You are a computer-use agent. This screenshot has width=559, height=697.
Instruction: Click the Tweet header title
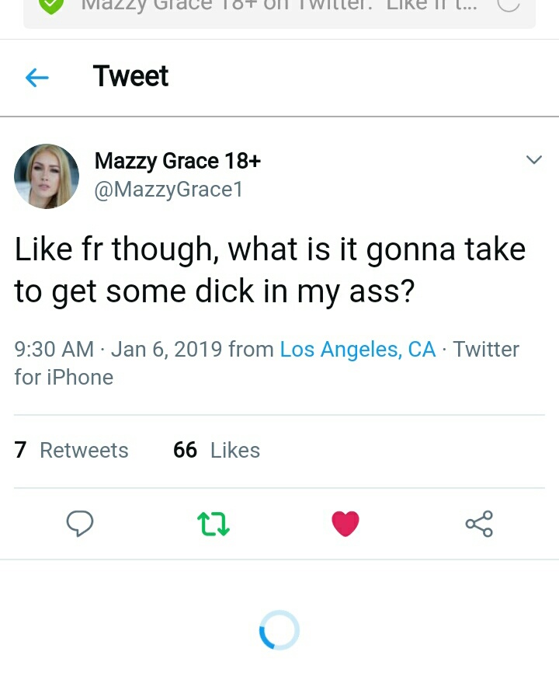[x=130, y=76]
